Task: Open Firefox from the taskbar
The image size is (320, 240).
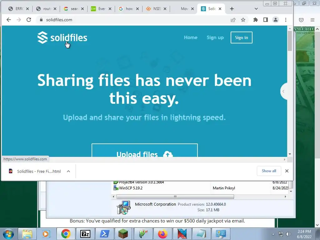Action: point(162,234)
